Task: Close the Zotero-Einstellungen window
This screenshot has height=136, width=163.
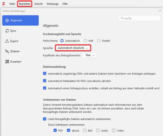Action: [x=160, y=11]
